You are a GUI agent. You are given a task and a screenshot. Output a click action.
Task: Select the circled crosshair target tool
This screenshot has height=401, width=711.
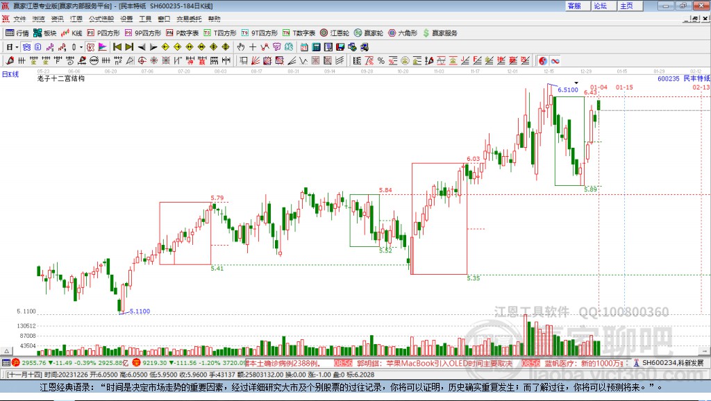(x=142, y=60)
